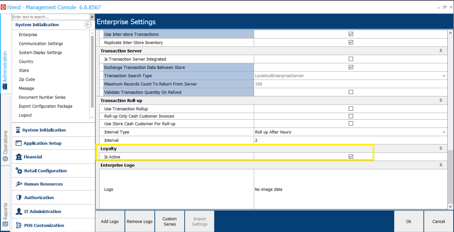Click the Interval value field
This screenshot has height=232, width=454.
[x=350, y=140]
